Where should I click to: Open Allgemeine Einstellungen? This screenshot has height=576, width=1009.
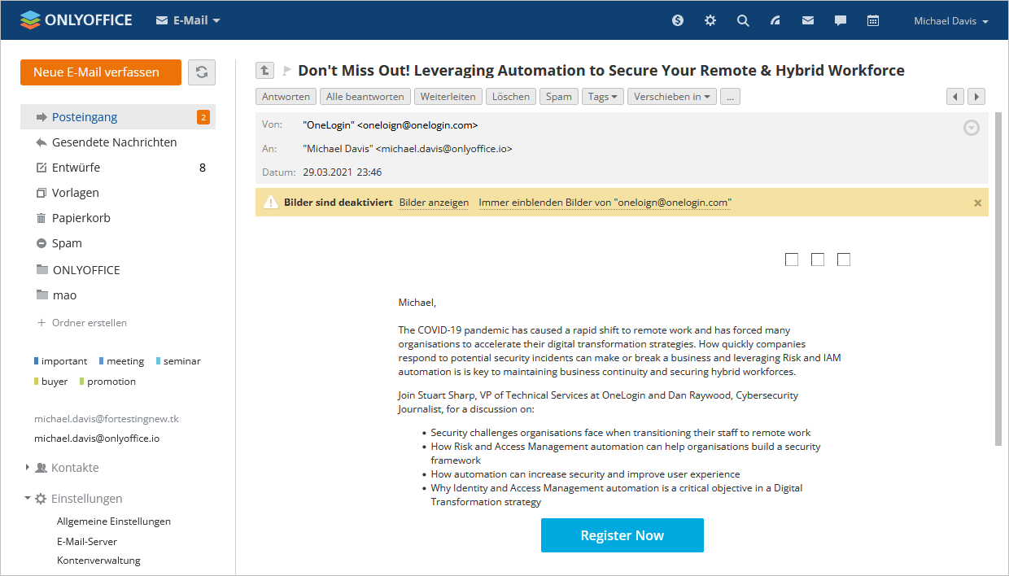114,521
